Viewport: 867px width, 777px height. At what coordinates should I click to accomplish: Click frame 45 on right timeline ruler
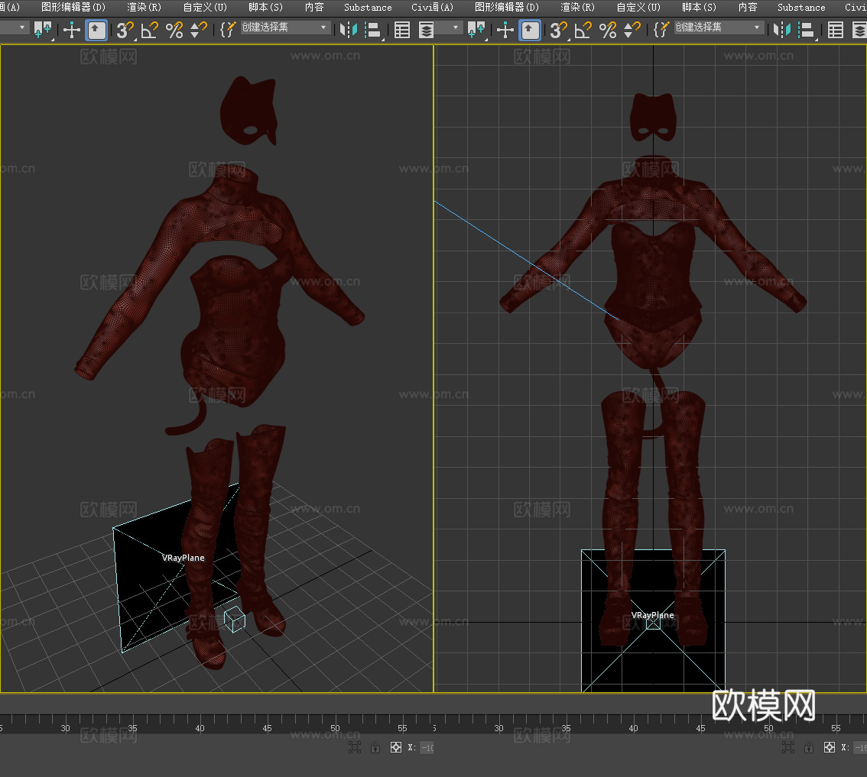(700, 728)
